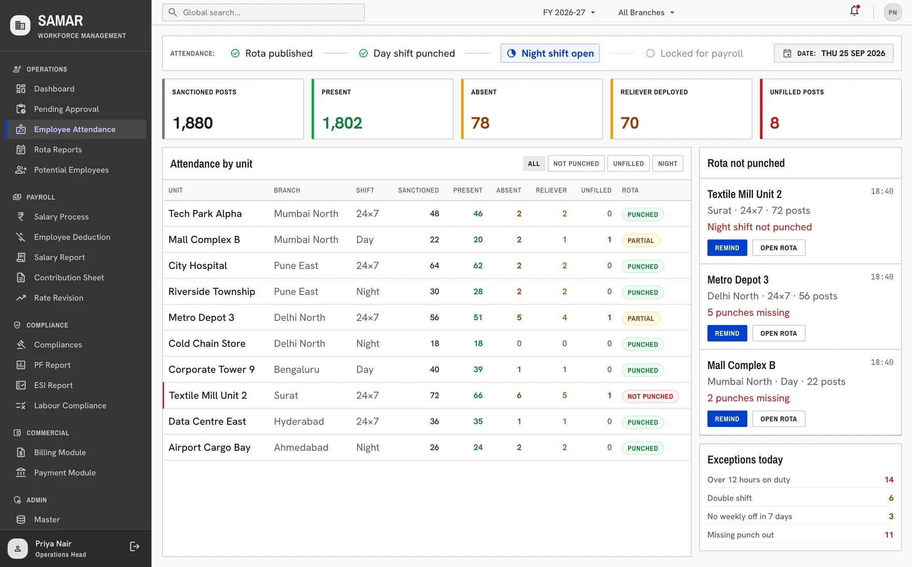
Task: Click REMIND for Mall Complex B
Action: 727,419
